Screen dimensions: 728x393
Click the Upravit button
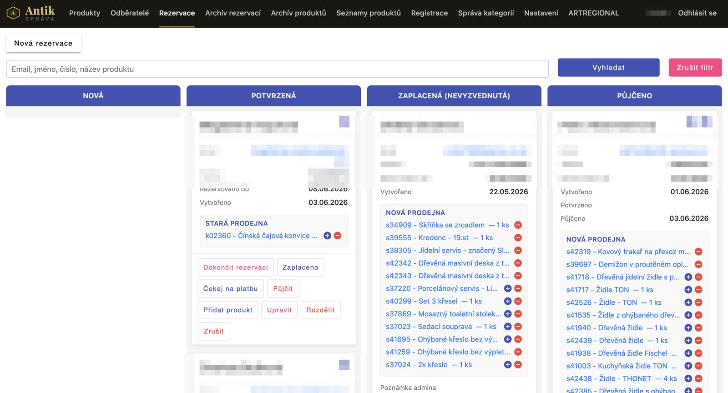pos(279,310)
